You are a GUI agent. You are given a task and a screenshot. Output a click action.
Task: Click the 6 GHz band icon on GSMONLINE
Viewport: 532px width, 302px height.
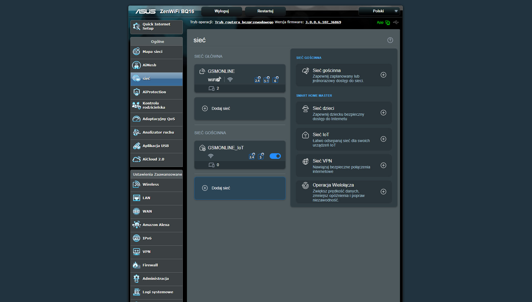(275, 80)
